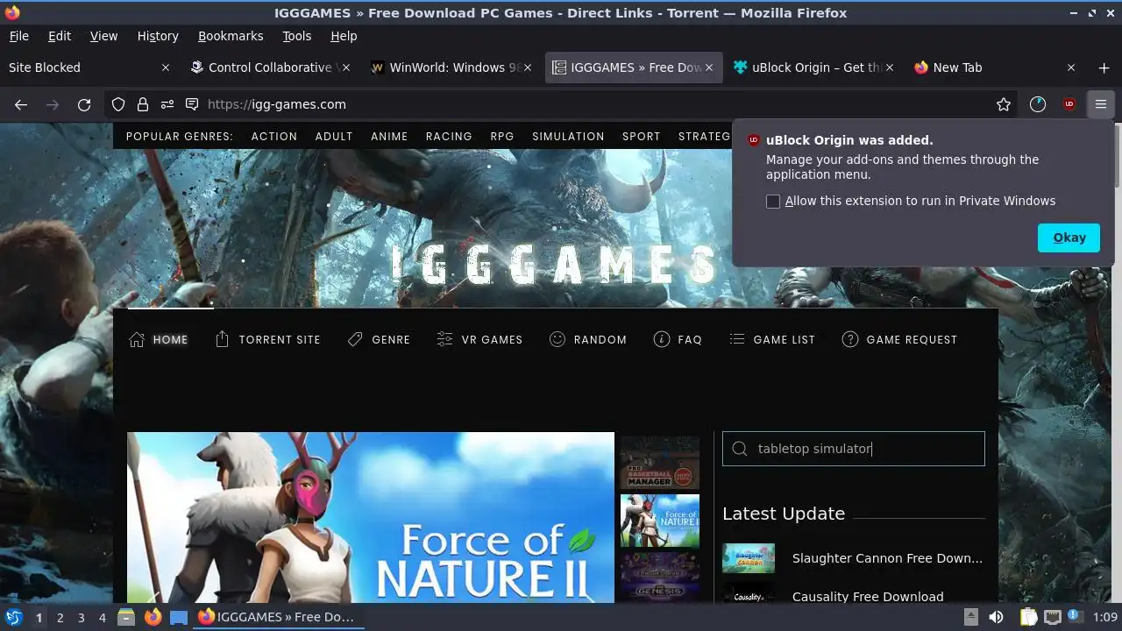The width and height of the screenshot is (1122, 631).
Task: Click the blue show-desktop taskbar icon
Action: tap(179, 617)
